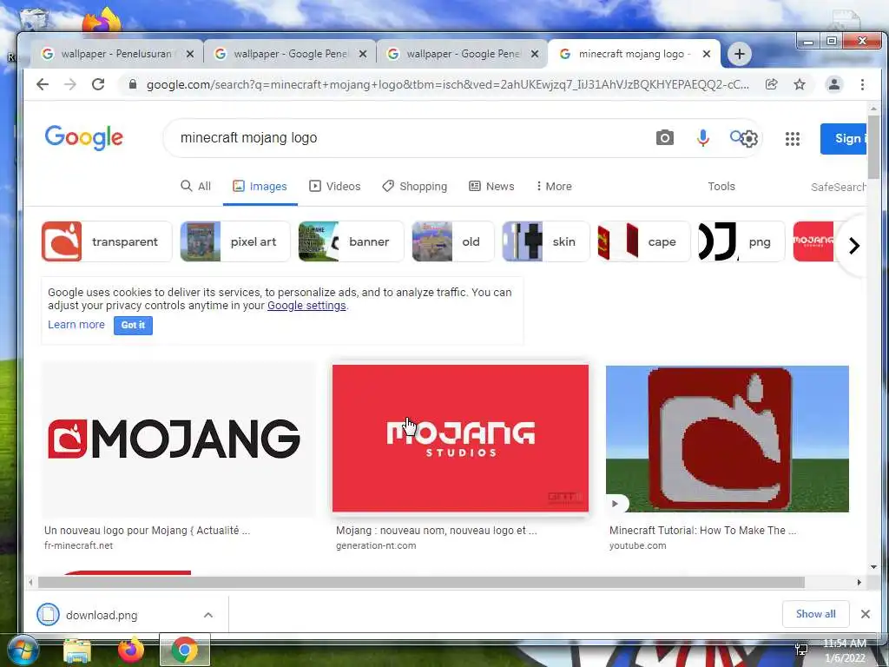
Task: Open the generation-nt.com source link
Action: [376, 545]
